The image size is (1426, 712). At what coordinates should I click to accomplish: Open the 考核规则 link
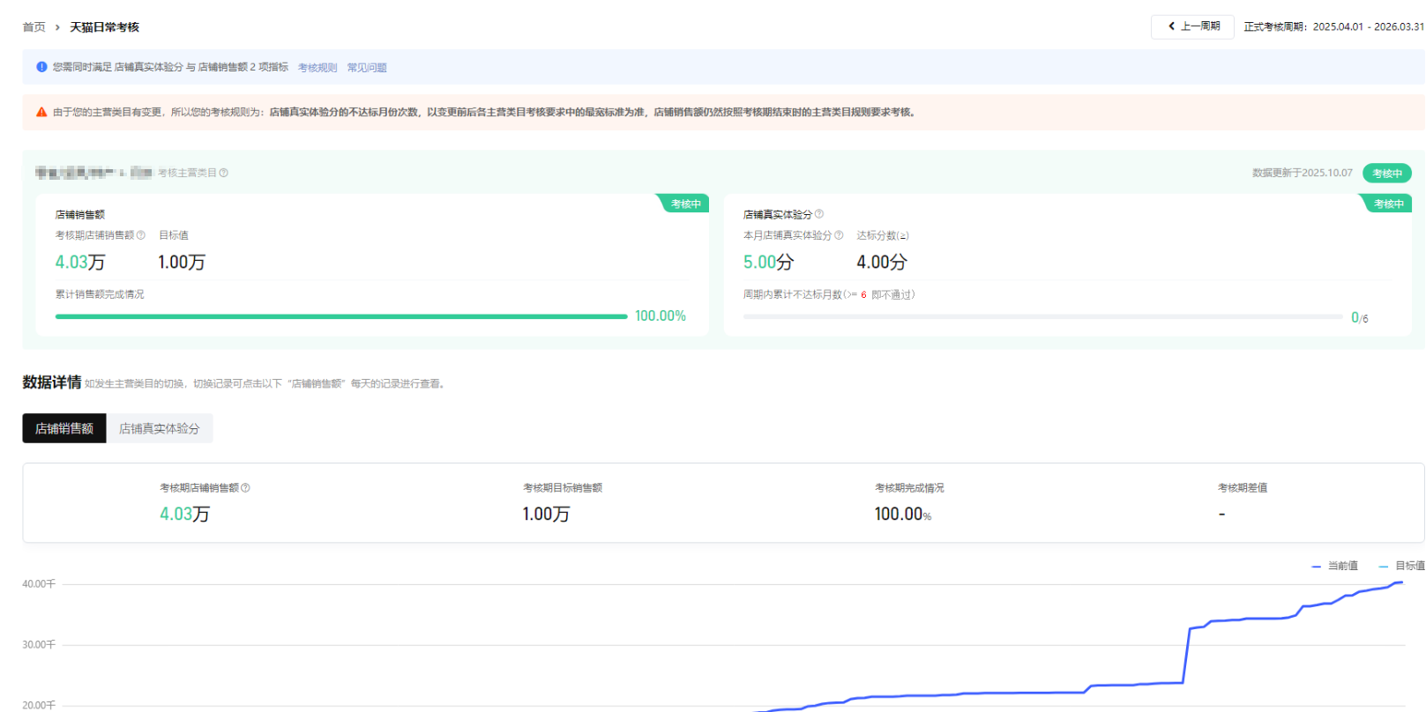[x=317, y=68]
